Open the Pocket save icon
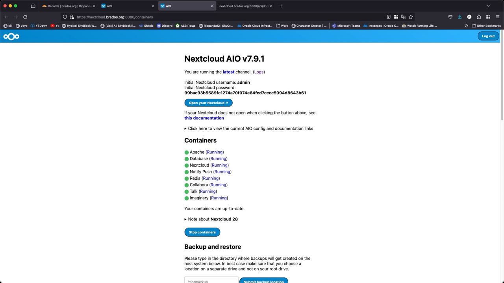The height and width of the screenshot is (283, 504). (450, 17)
